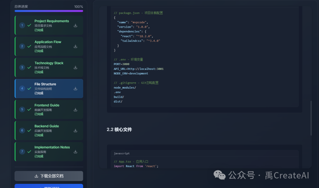The image size is (319, 188).
Task: Click the document panel vertical scrollbar
Action: coord(311,118)
